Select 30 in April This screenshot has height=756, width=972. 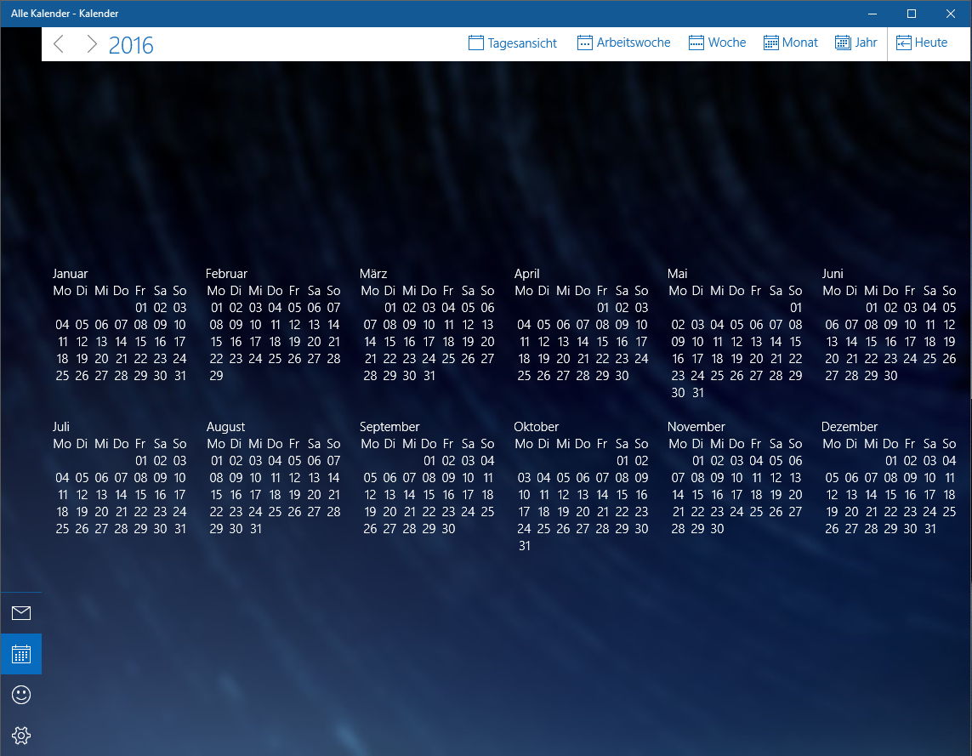coord(622,376)
